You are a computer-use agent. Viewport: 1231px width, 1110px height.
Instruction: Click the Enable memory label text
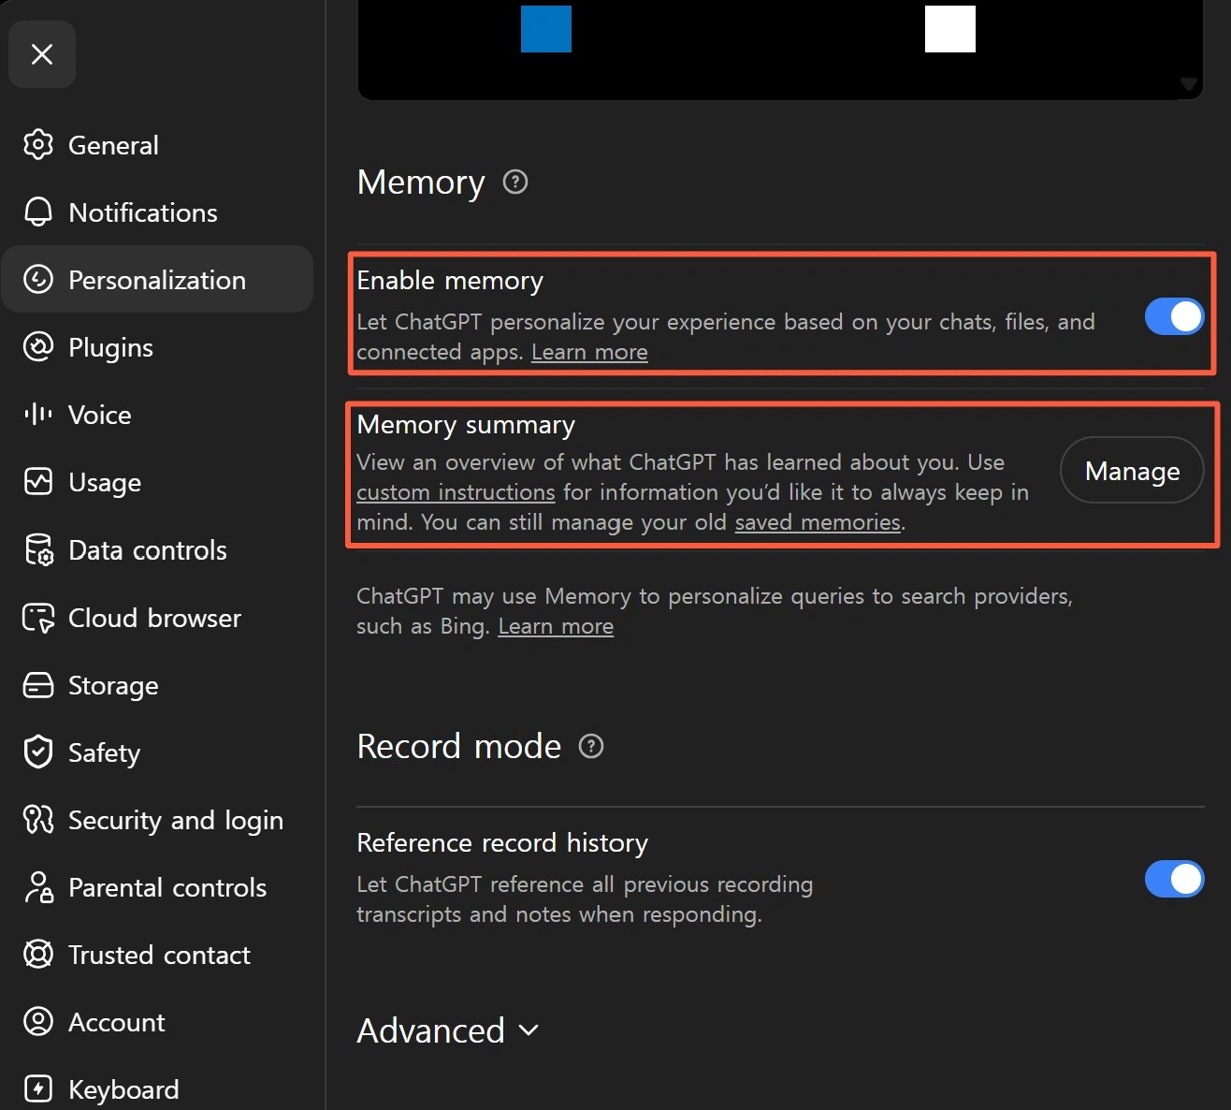point(450,281)
